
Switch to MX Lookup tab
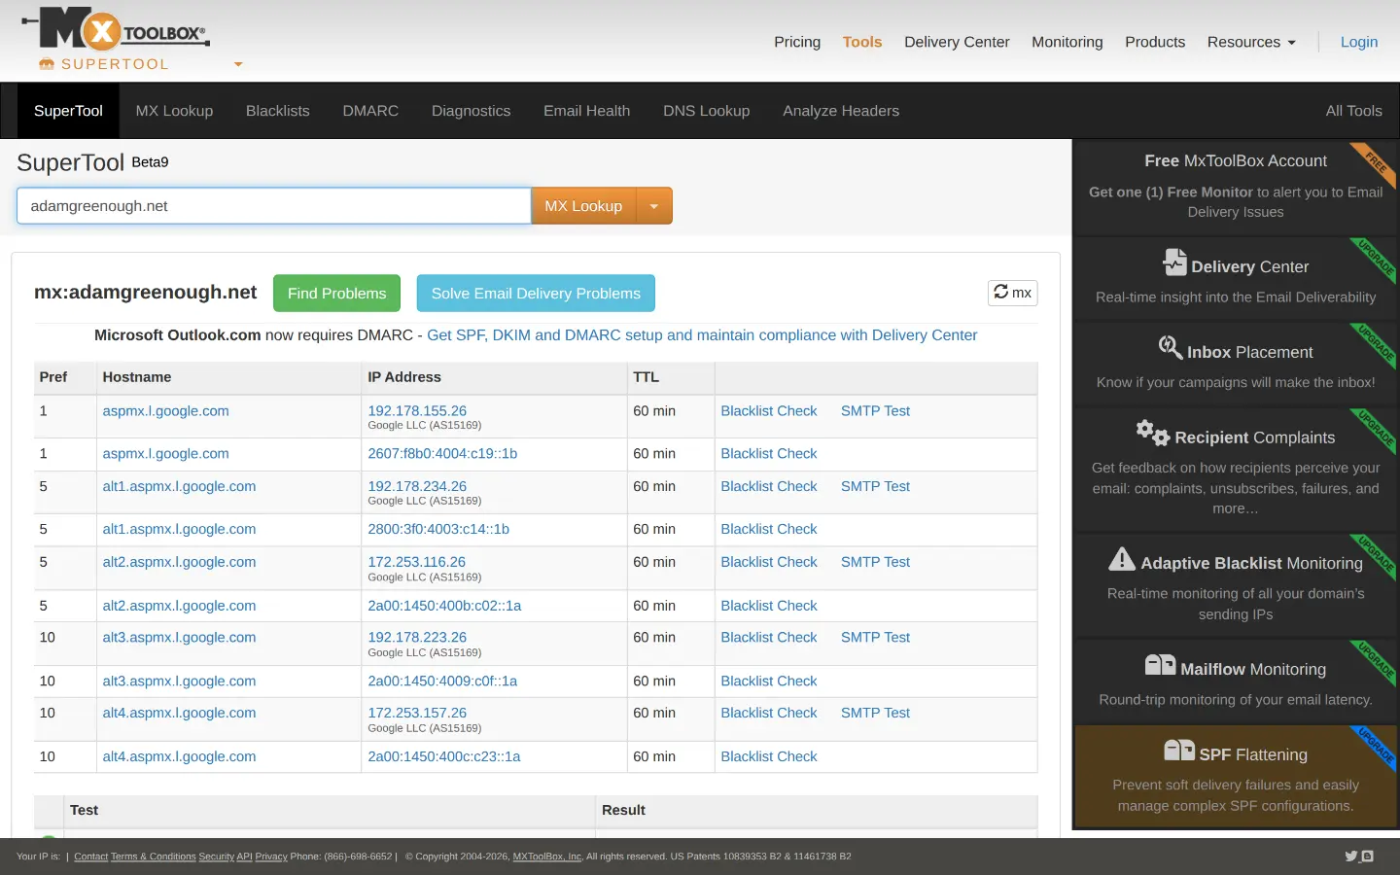pos(174,111)
